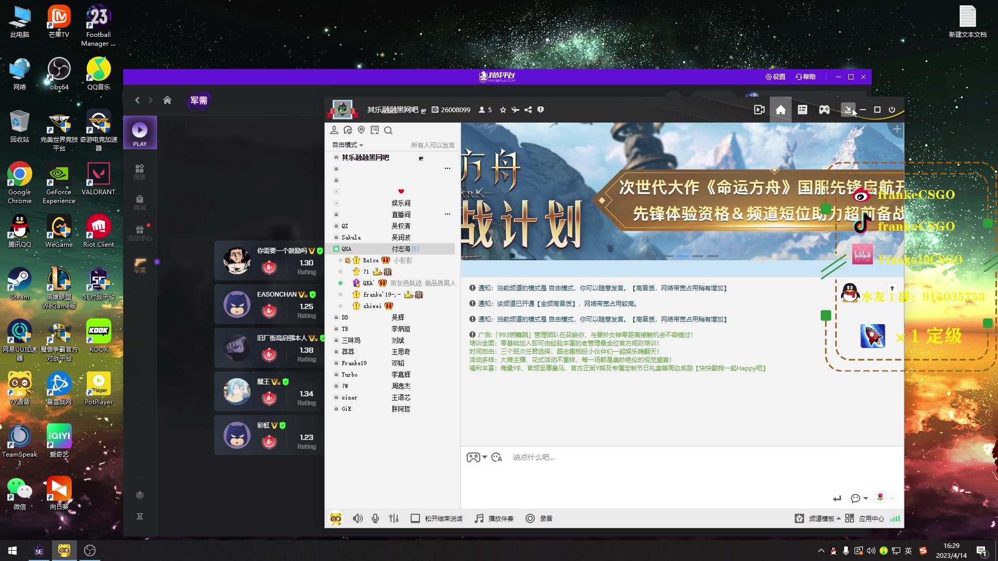
Task: Open 设置 settings in the 5E title bar
Action: coord(775,77)
